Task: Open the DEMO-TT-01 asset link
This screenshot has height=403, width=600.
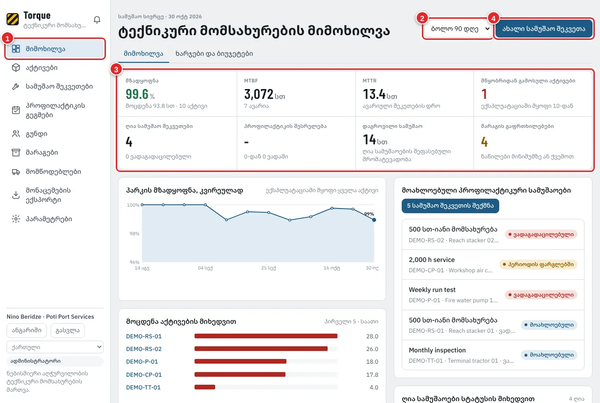Action: tap(143, 388)
